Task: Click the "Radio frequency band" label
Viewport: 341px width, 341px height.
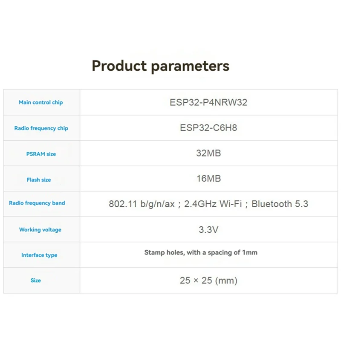Action: point(37,203)
